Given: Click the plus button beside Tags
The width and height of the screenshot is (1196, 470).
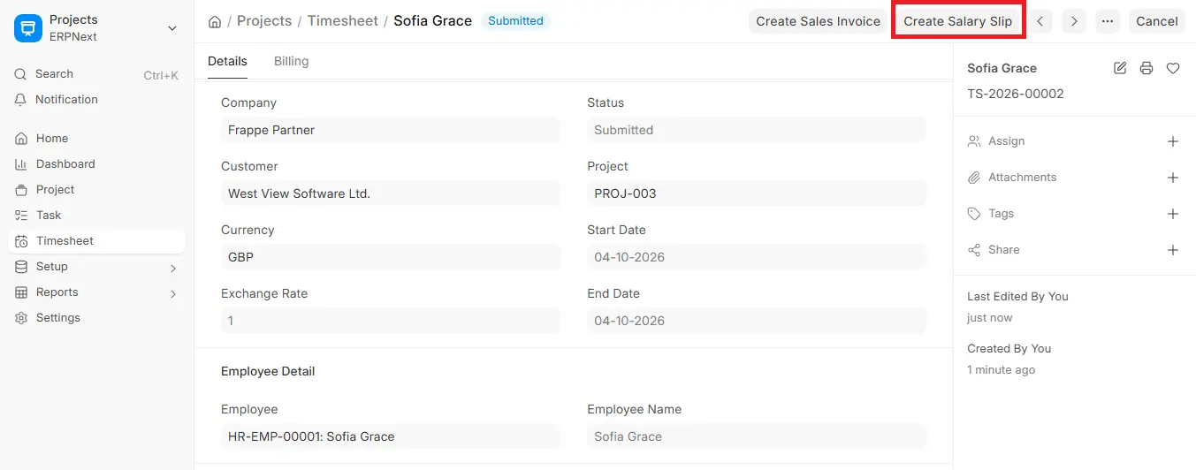Looking at the screenshot, I should (x=1173, y=214).
